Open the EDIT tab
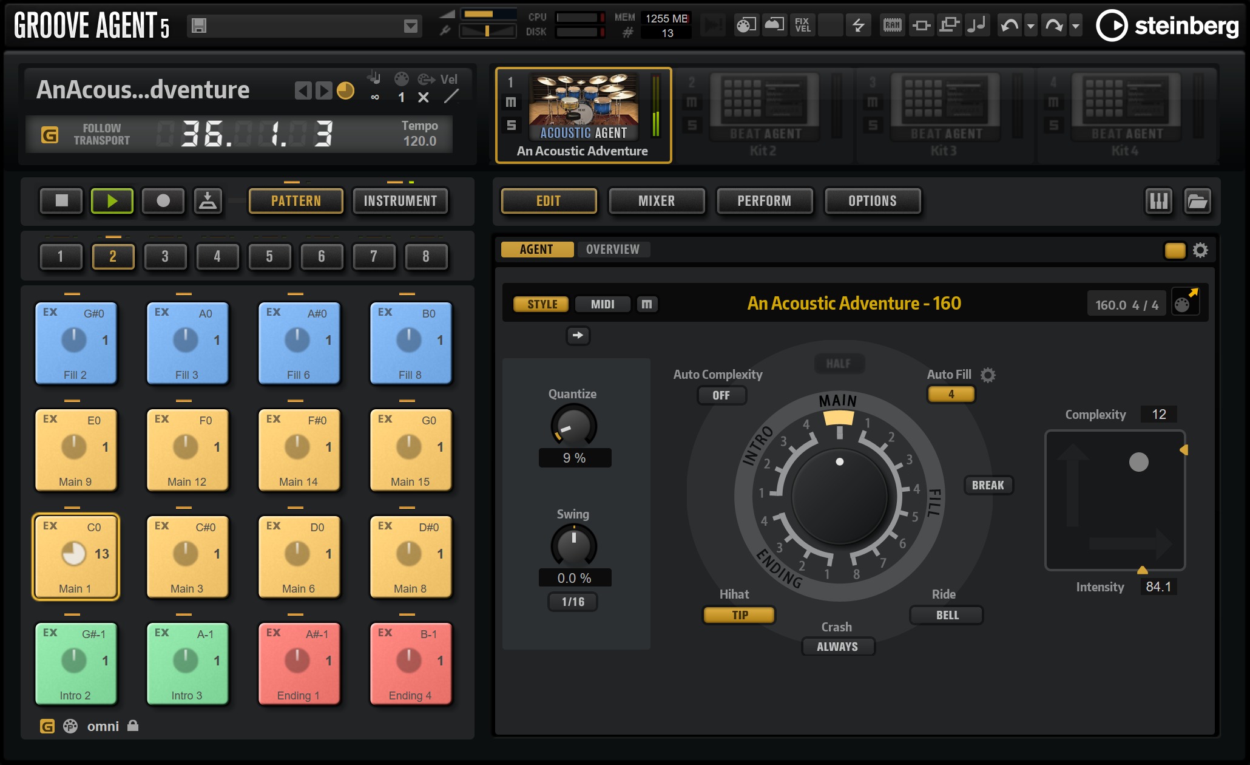 (x=549, y=201)
